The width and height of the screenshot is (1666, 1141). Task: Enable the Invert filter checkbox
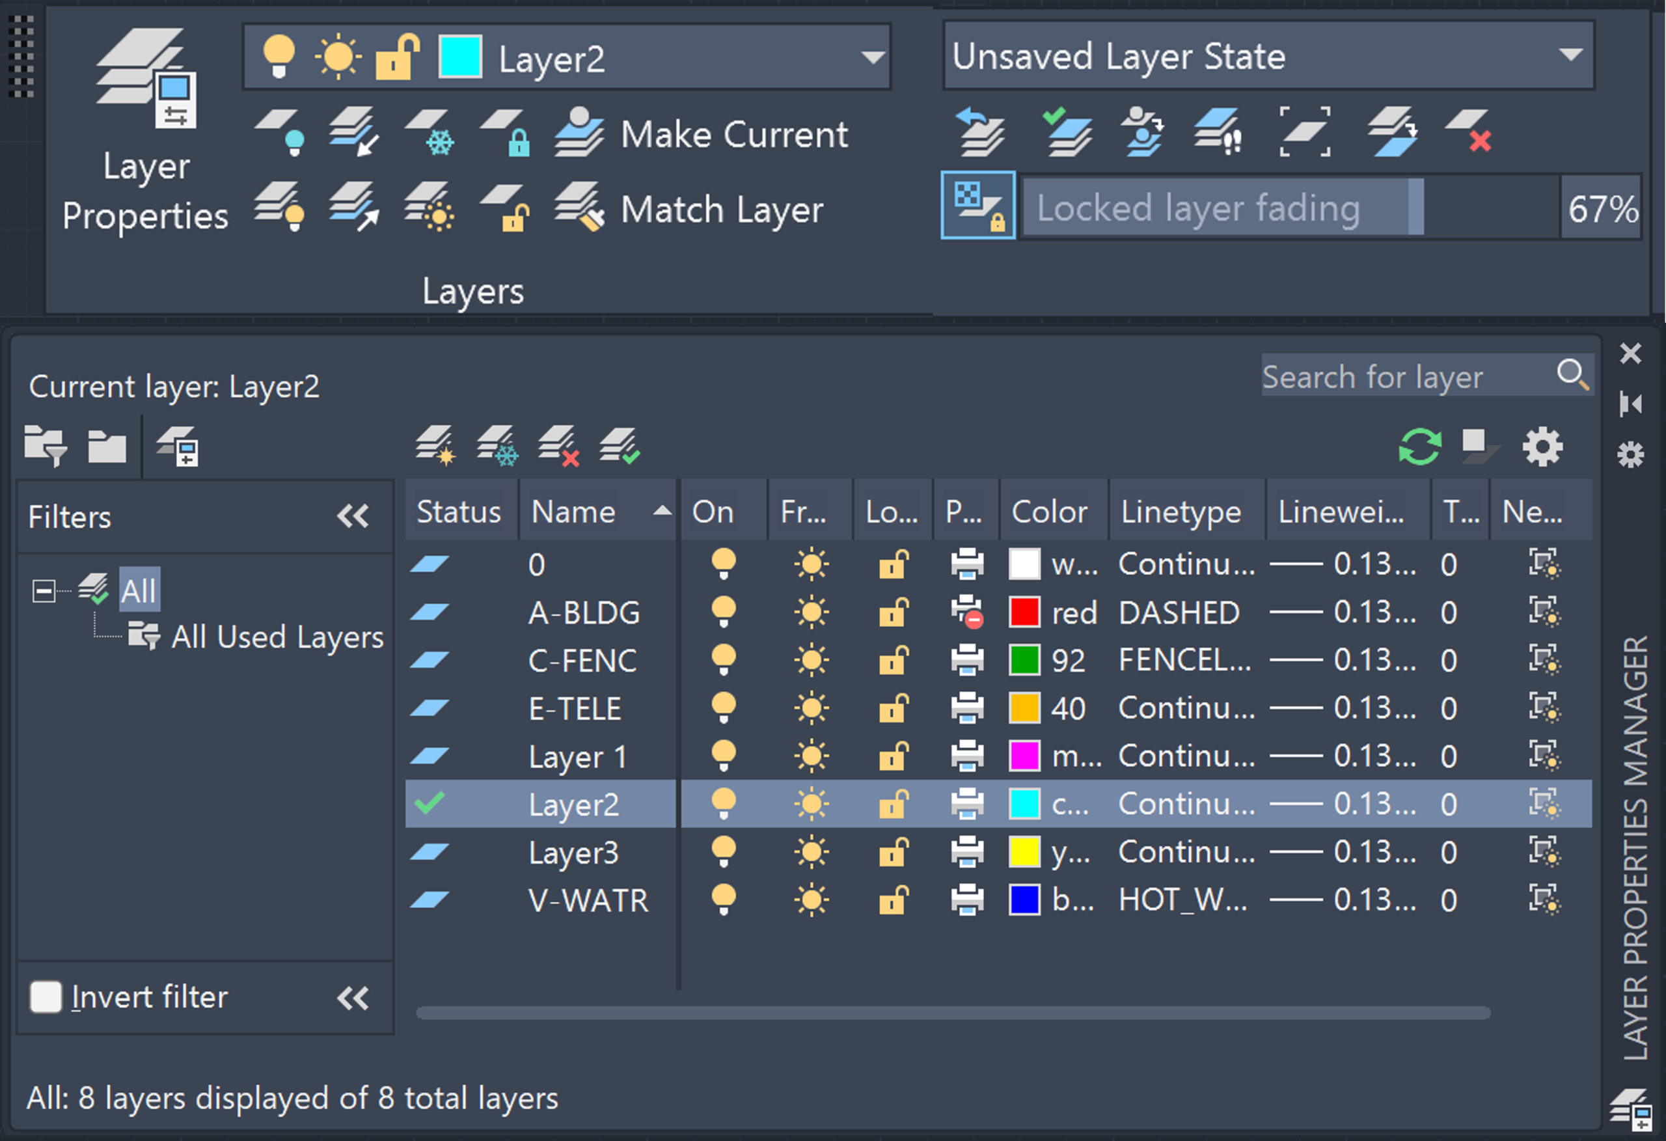click(47, 996)
